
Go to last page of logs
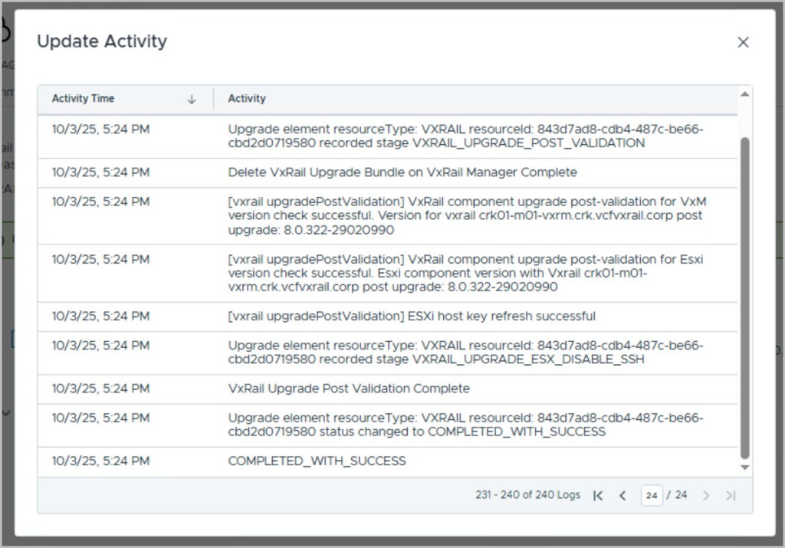click(x=731, y=495)
